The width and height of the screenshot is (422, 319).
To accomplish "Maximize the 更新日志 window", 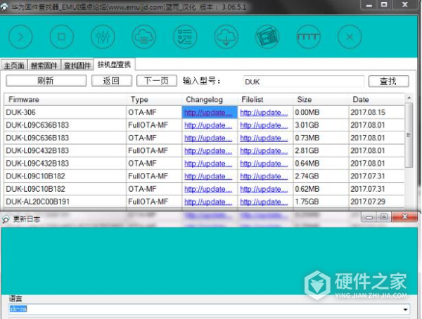I will (x=384, y=217).
